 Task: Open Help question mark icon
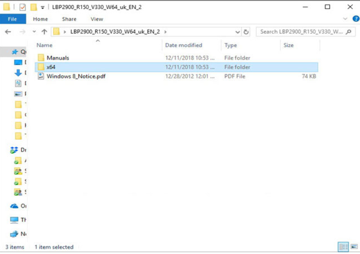tap(356, 19)
